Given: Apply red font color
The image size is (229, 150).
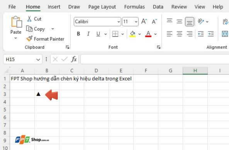Looking at the screenshot, I should coord(148,34).
